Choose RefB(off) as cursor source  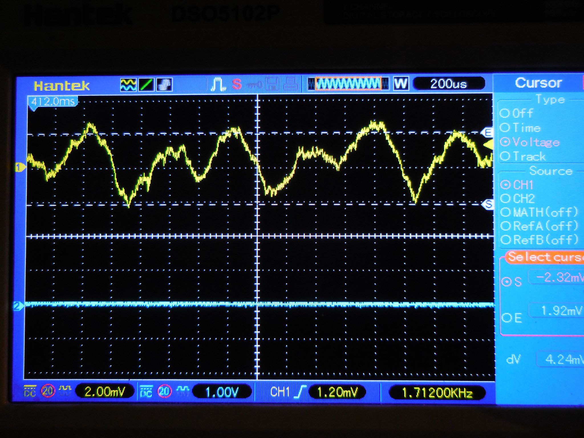[539, 240]
